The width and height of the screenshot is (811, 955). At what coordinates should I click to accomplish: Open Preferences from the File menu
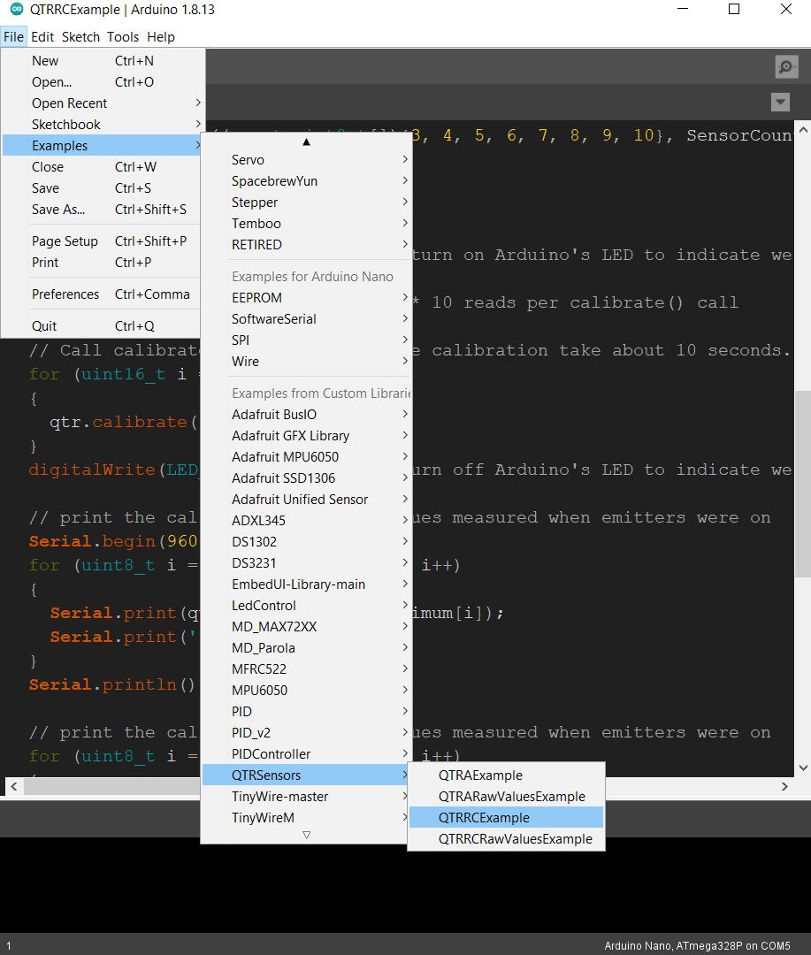pos(103,294)
